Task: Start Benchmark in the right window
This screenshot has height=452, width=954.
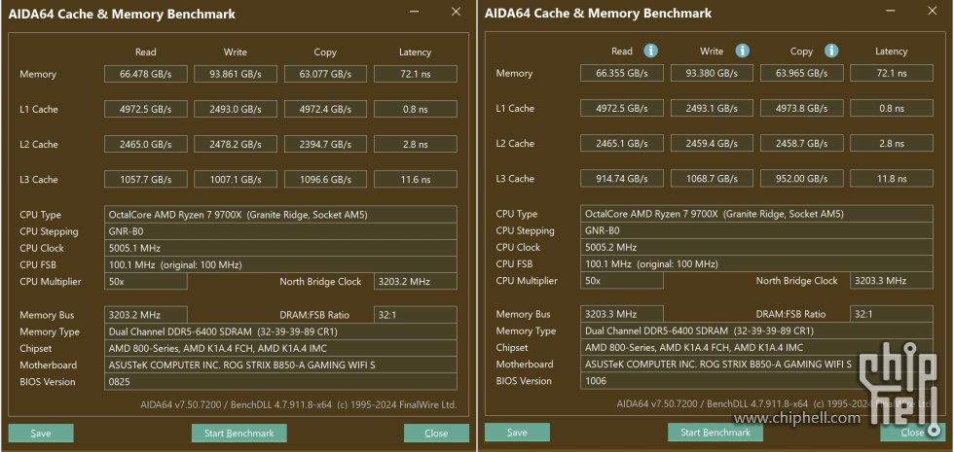Action: click(x=715, y=433)
